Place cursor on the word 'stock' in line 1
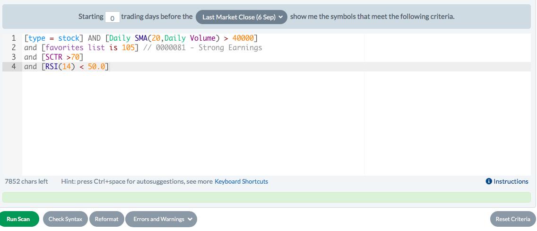This screenshot has height=231, width=537. 69,38
